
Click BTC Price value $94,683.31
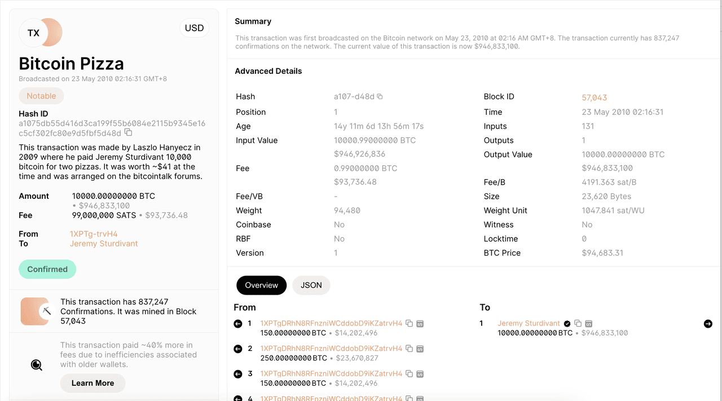pos(602,253)
